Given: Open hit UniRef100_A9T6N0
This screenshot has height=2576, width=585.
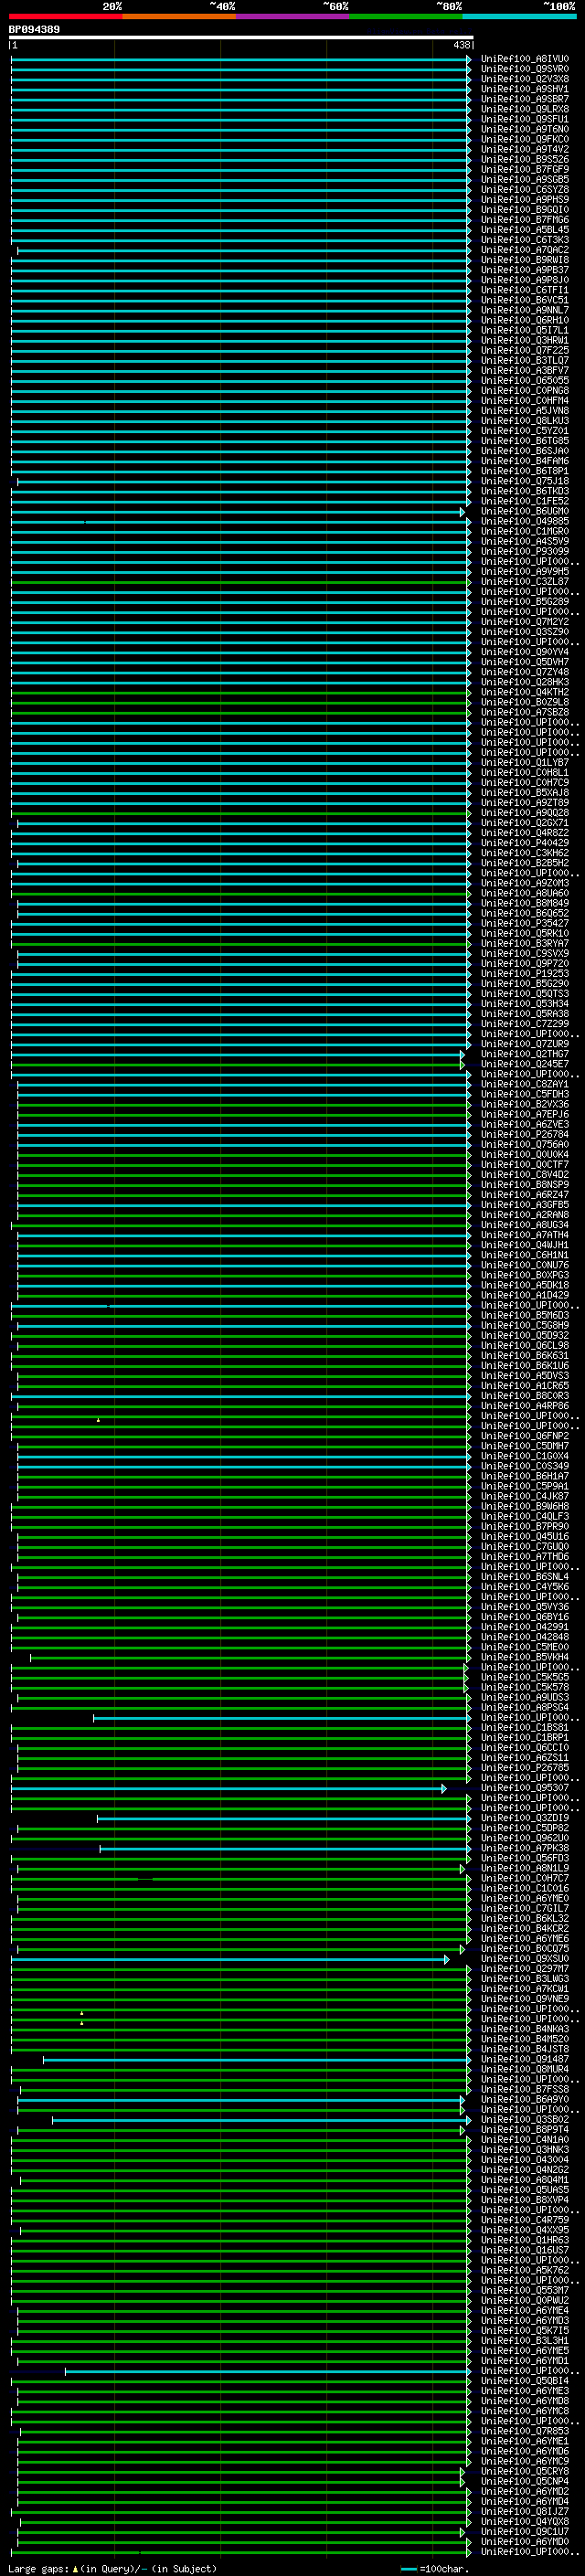Looking at the screenshot, I should point(524,129).
